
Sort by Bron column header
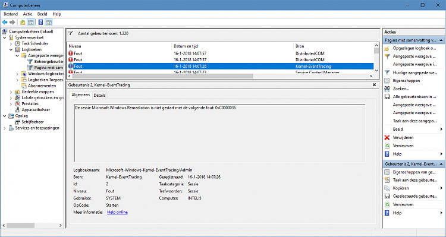[334, 46]
